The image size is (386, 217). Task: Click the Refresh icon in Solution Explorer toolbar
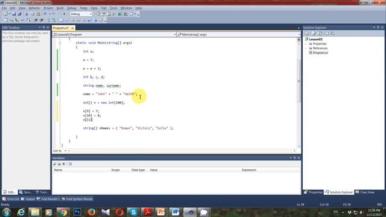(x=320, y=34)
